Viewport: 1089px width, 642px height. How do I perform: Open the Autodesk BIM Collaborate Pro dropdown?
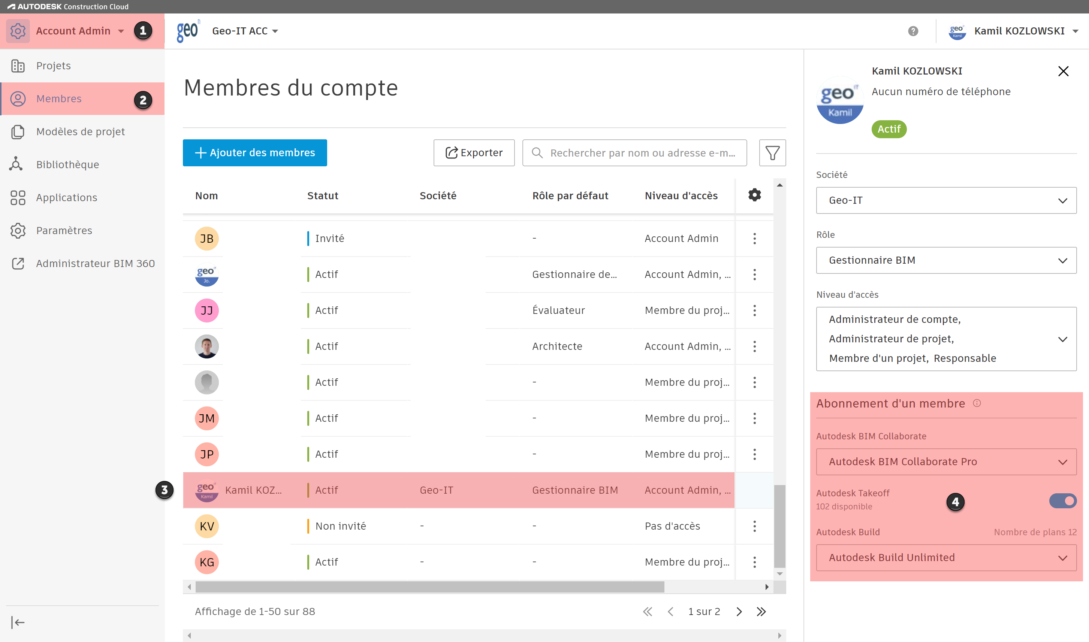[946, 461]
